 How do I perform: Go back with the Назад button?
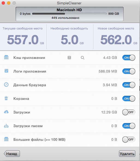tap(12, 154)
